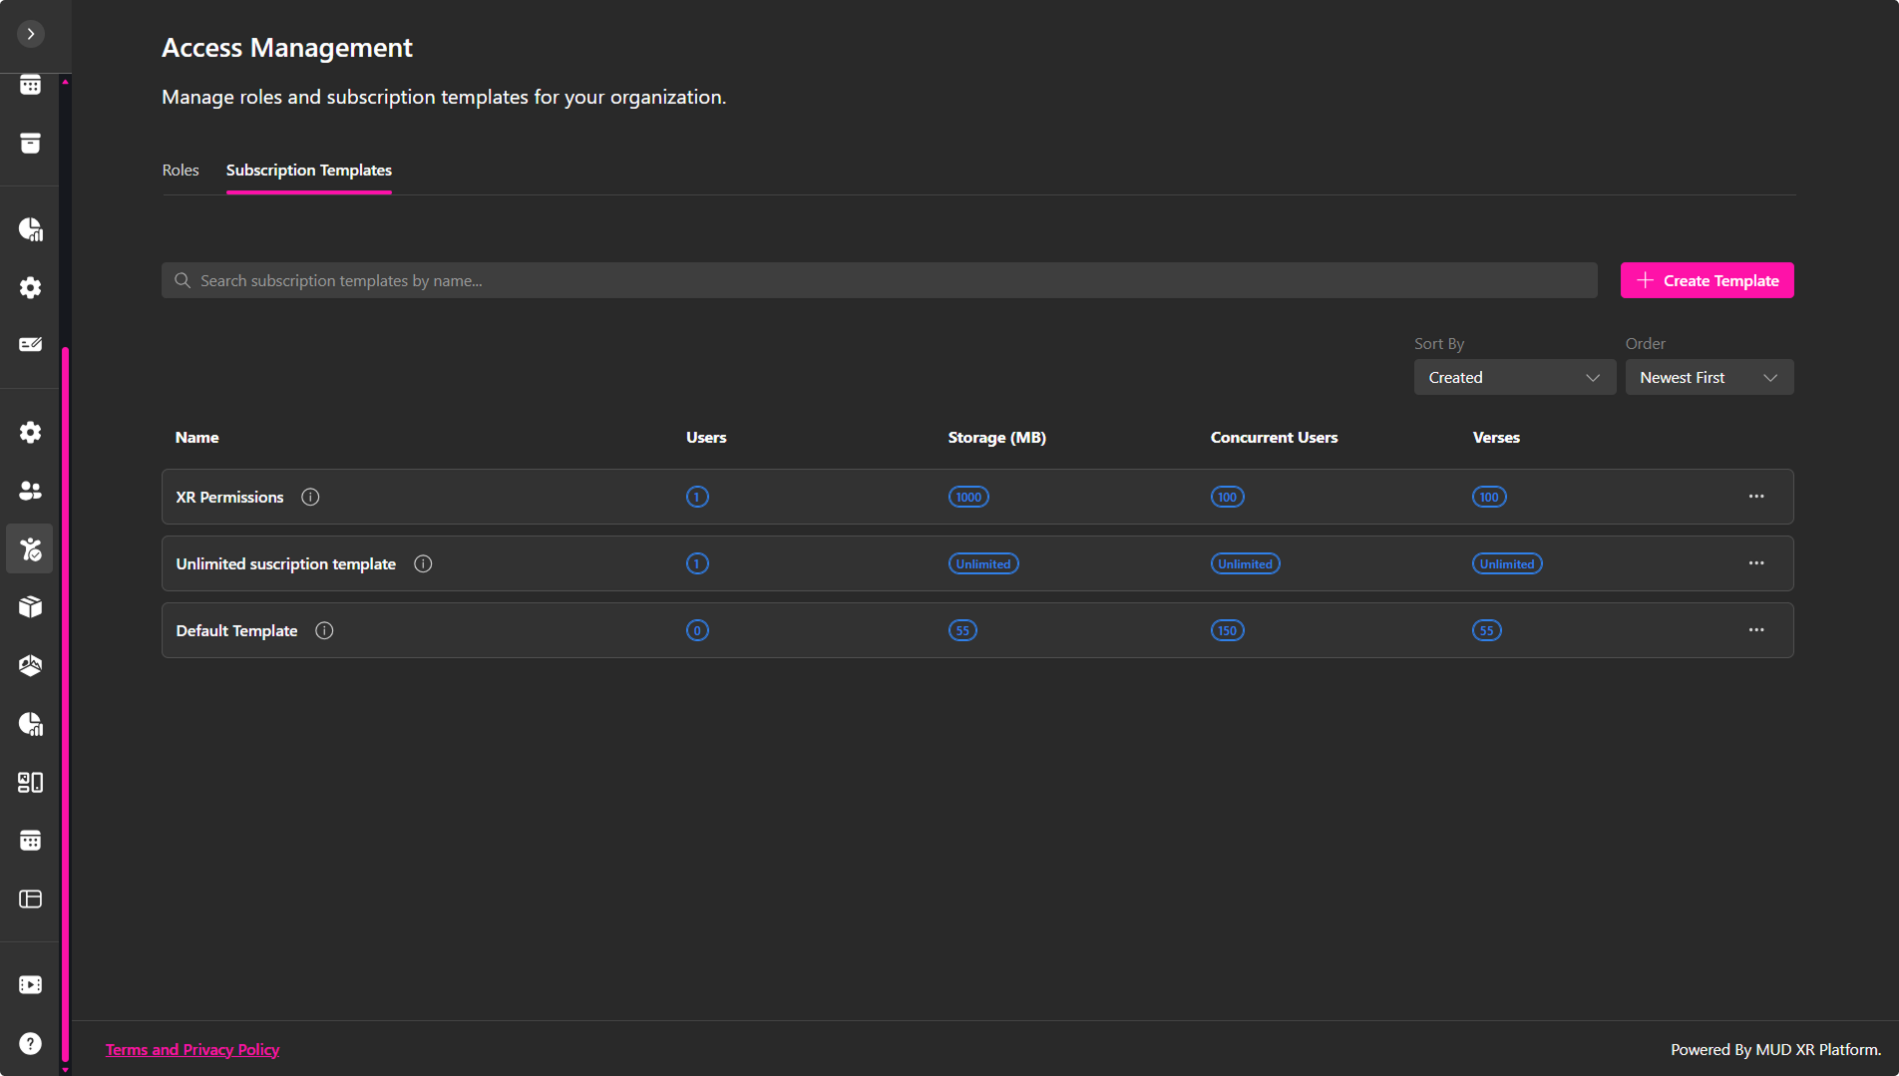Open the Terms and Privacy Policy link
Image resolution: width=1899 pixels, height=1076 pixels.
pos(192,1049)
